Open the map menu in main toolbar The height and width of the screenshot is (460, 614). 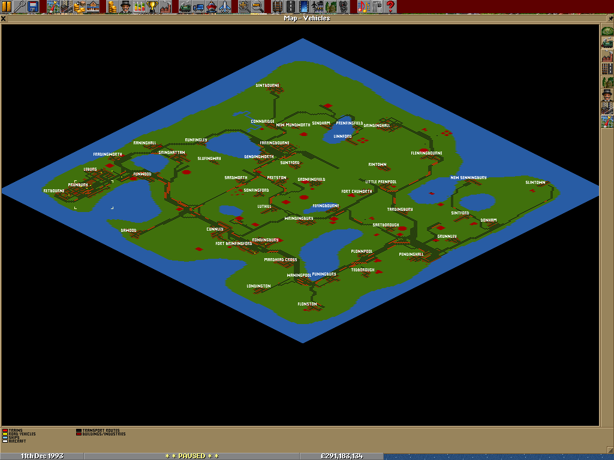(53, 7)
